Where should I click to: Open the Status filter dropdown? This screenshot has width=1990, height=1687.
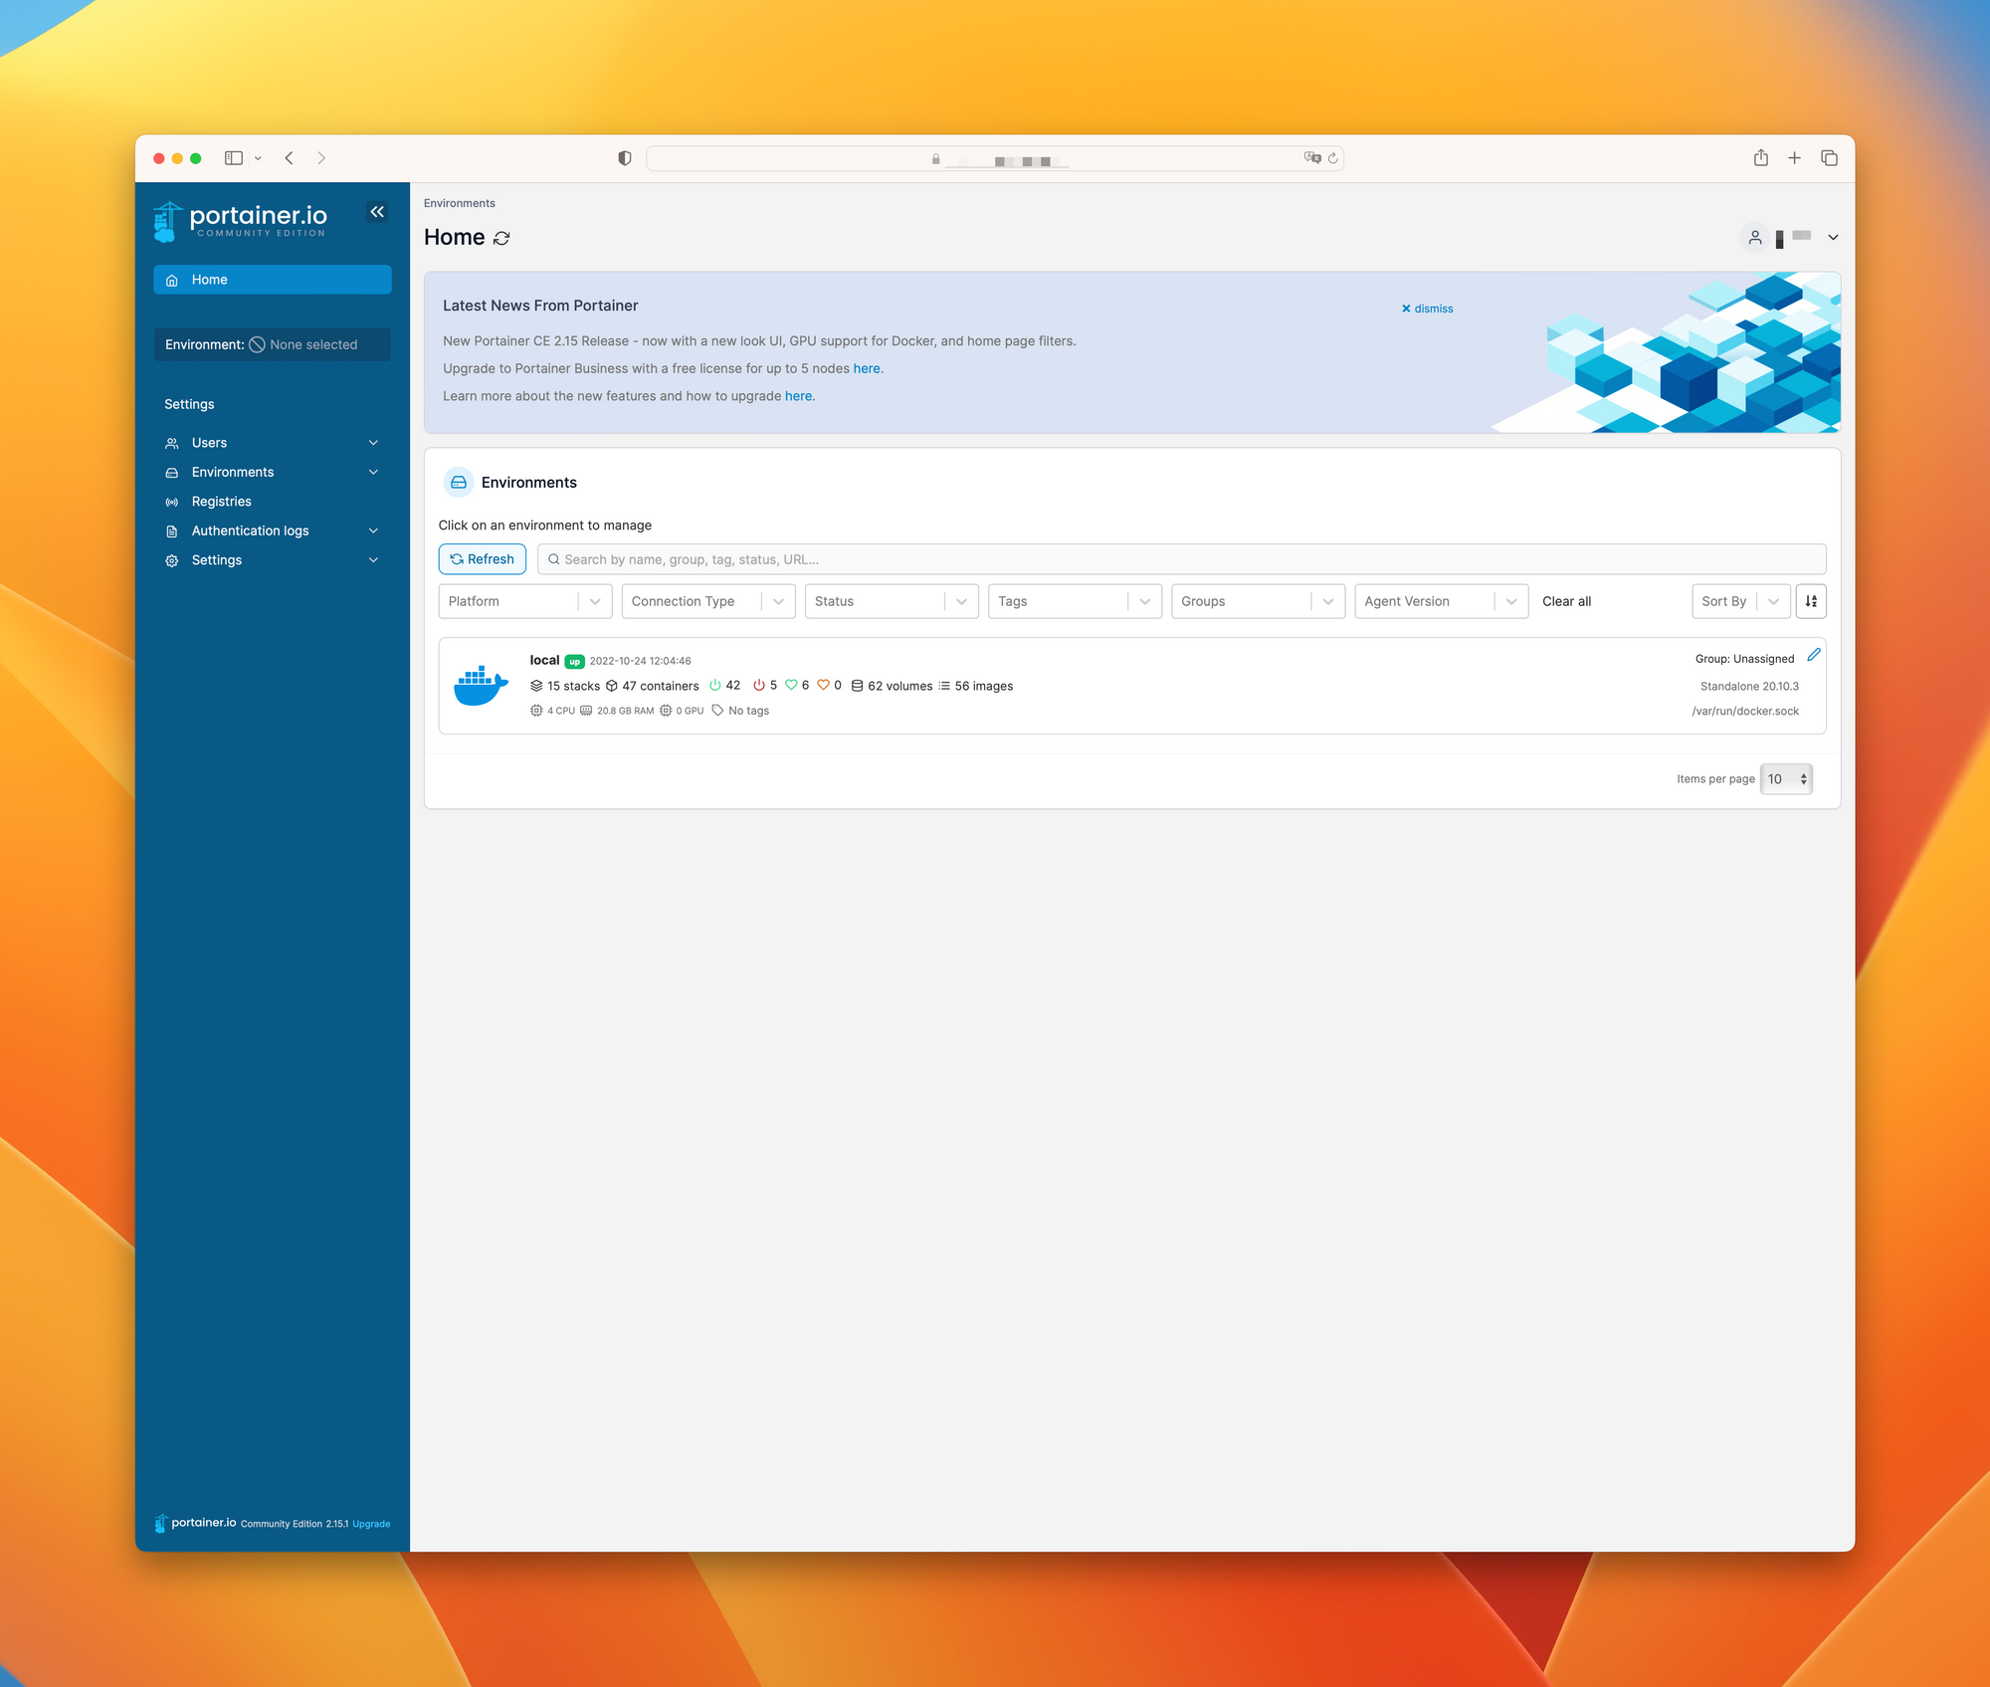(x=892, y=601)
